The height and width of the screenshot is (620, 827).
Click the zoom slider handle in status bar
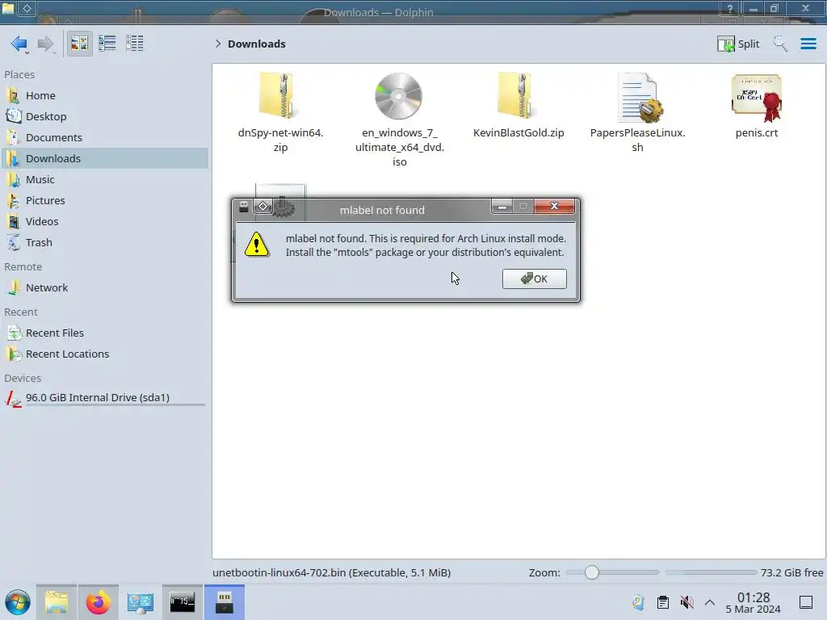click(592, 572)
